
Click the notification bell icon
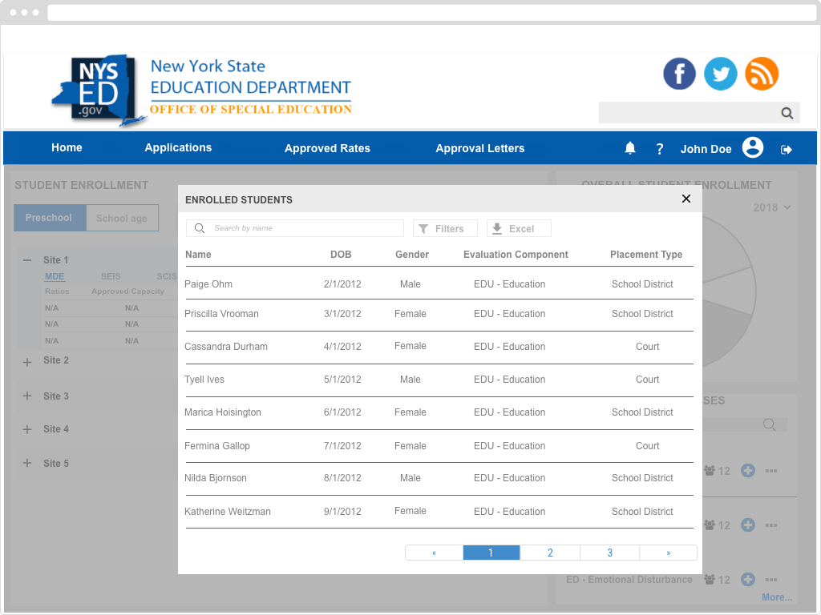click(630, 148)
